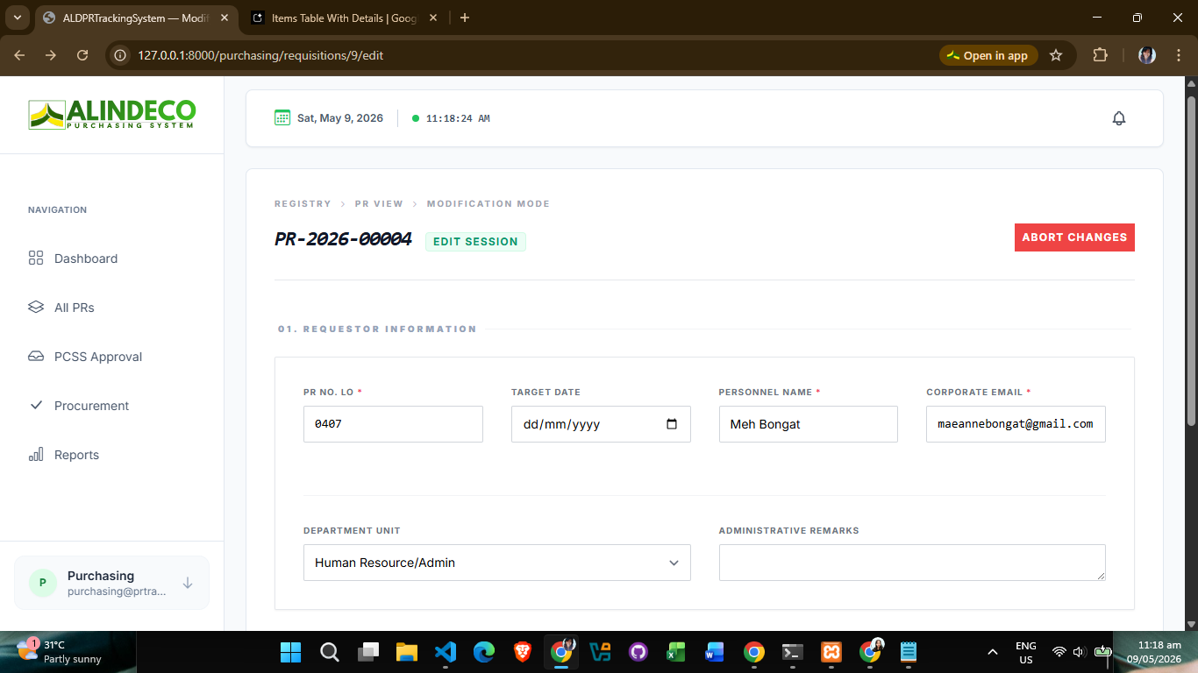Image resolution: width=1198 pixels, height=673 pixels.
Task: Switch to the Items Table With Details tab
Action: (x=344, y=18)
